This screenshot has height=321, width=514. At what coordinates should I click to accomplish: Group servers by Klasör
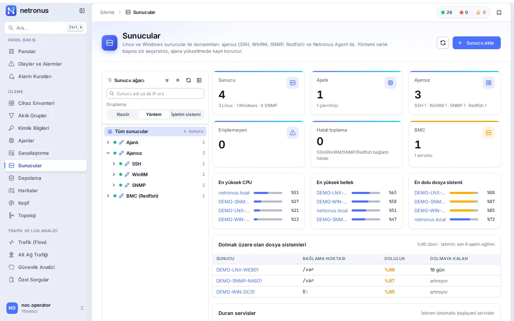click(123, 114)
